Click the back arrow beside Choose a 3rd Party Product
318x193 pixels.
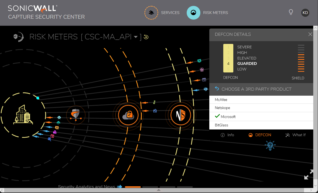point(217,88)
